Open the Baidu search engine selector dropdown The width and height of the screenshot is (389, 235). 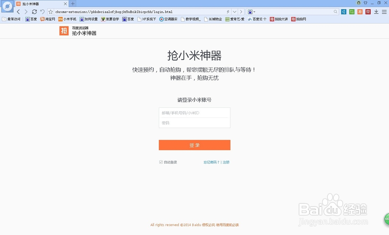(251, 12)
